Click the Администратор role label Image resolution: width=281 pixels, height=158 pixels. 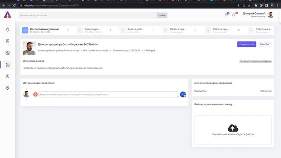pos(258,17)
